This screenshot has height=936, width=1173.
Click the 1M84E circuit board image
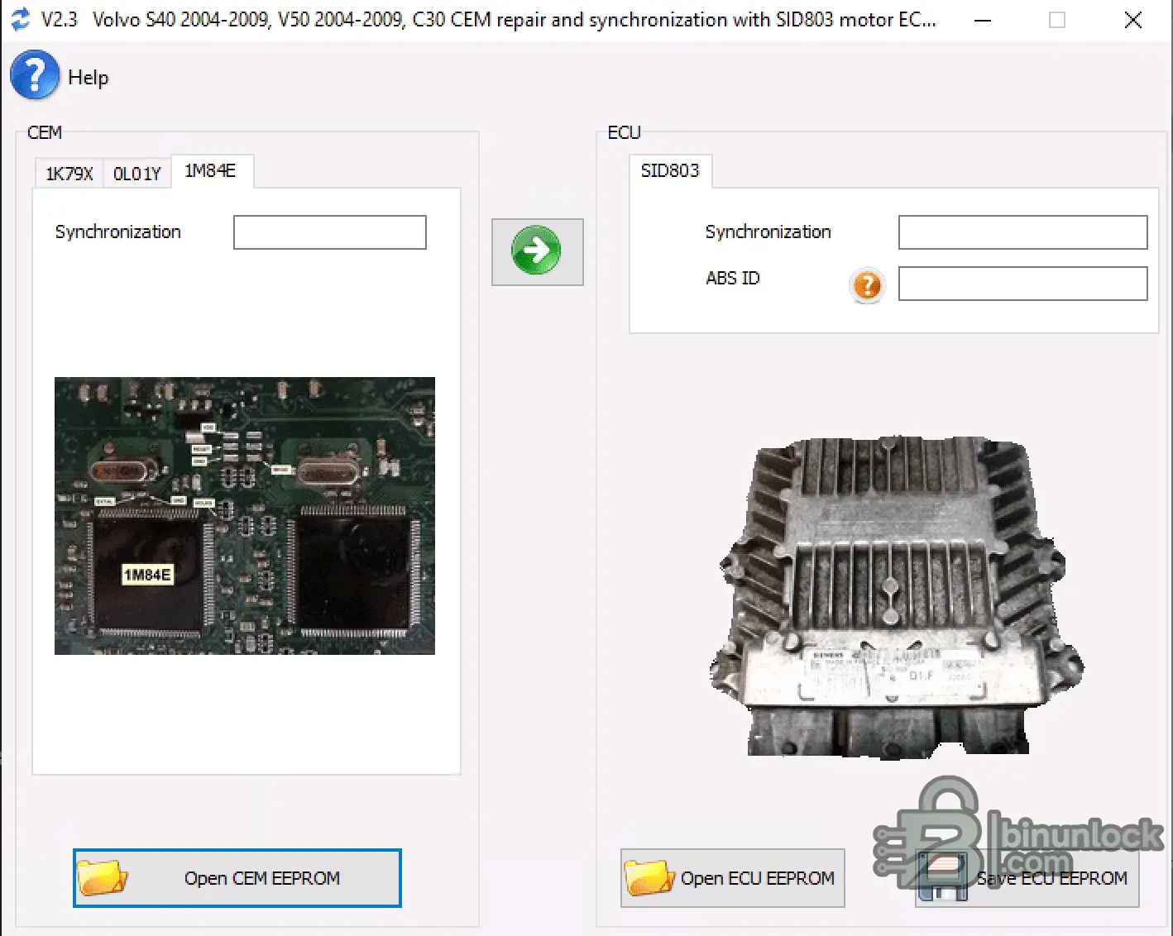[245, 516]
